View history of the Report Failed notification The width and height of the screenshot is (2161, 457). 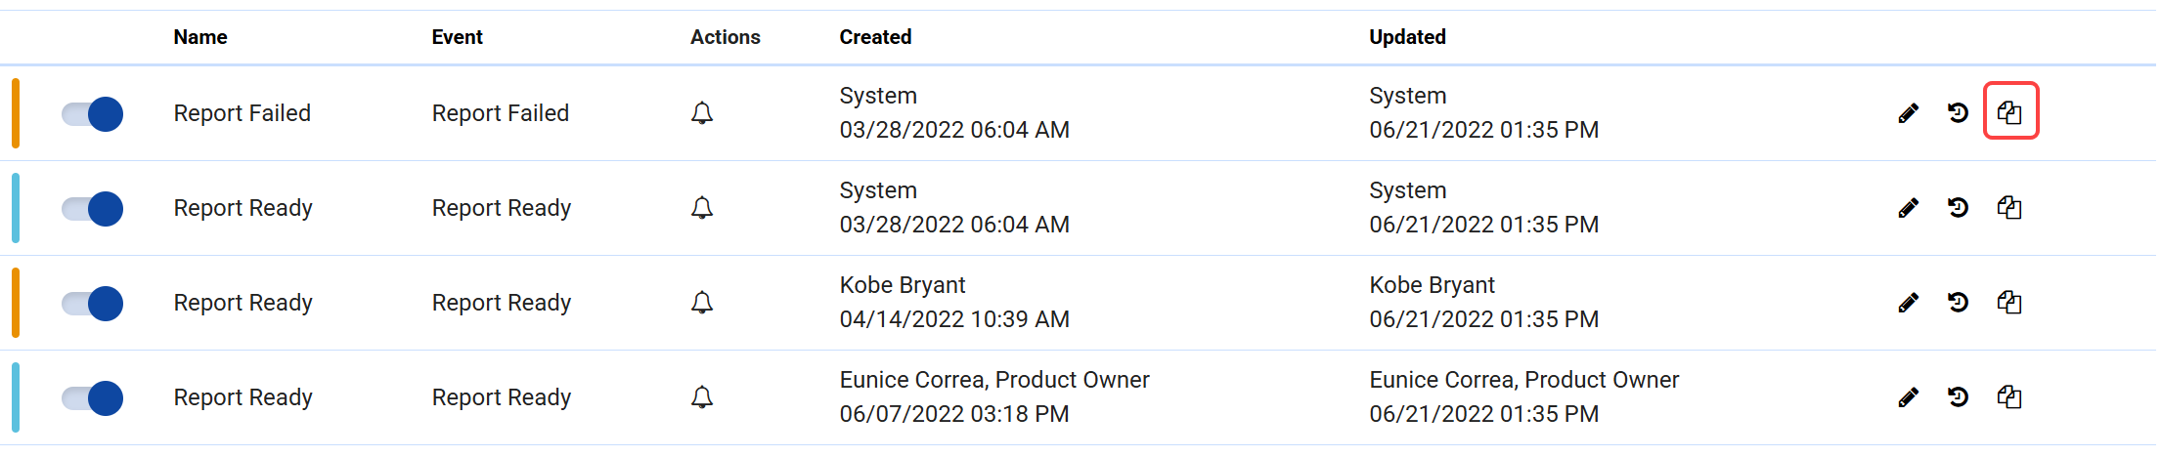coord(1958,113)
